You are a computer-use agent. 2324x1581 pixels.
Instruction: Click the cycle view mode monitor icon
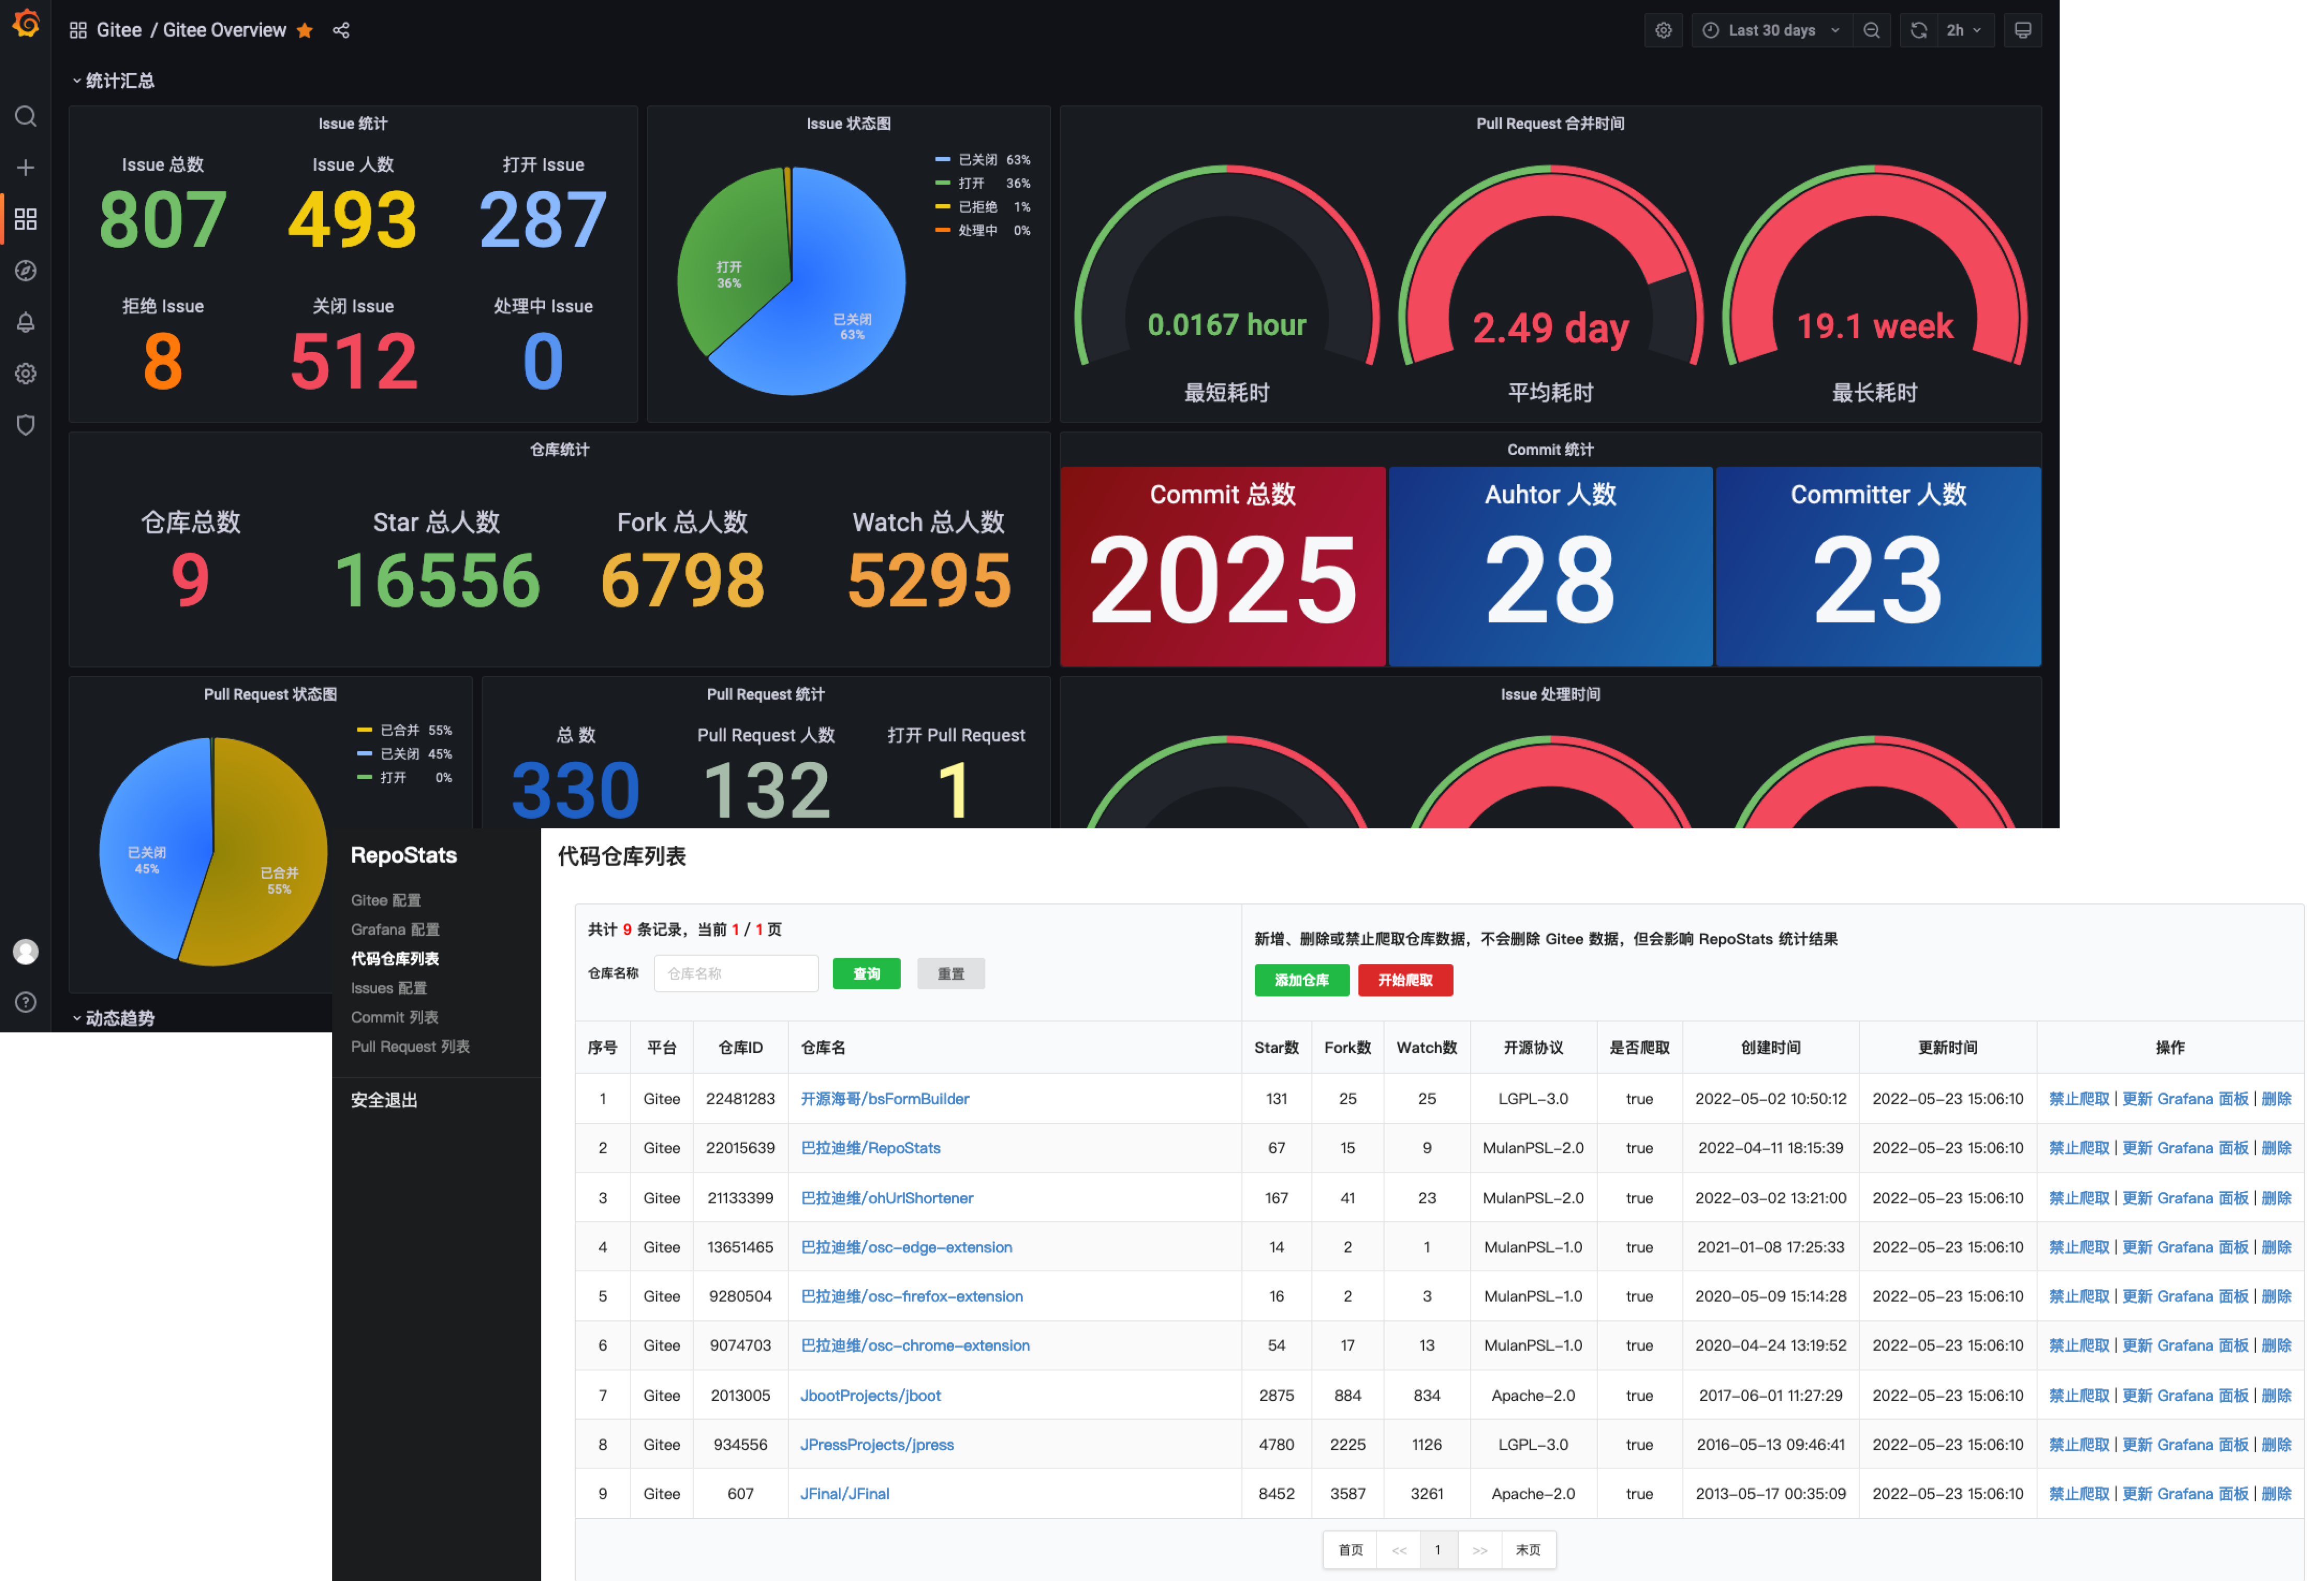(2022, 30)
